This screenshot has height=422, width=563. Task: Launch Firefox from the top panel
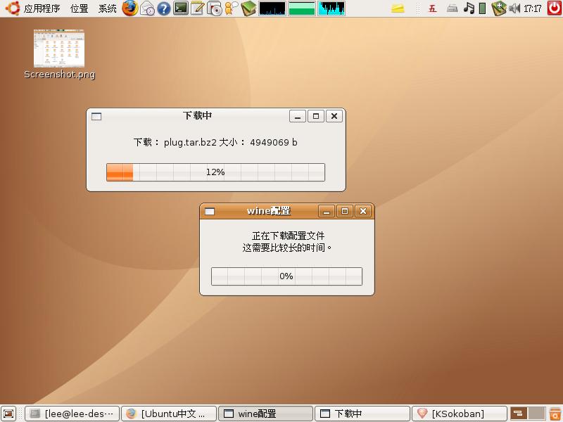130,8
